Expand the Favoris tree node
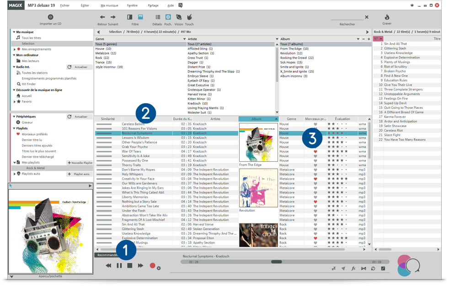The height and width of the screenshot is (288, 449). tap(14, 101)
